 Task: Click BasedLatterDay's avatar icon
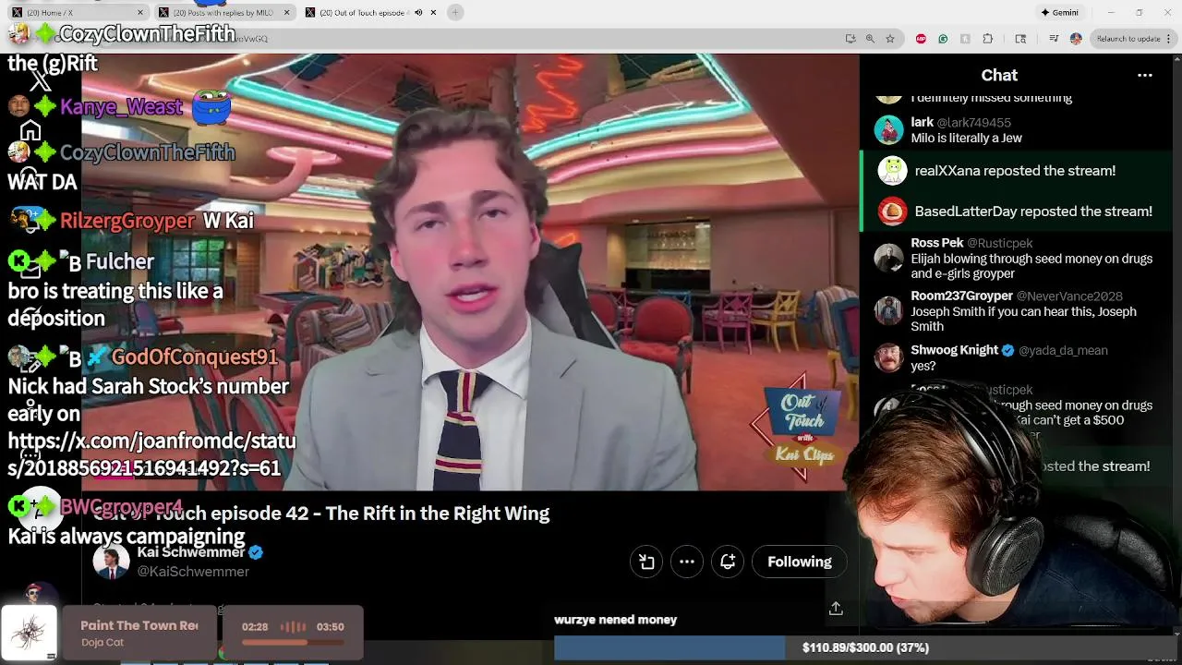point(892,212)
